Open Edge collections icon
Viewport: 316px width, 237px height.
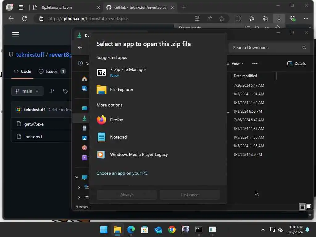(265, 19)
